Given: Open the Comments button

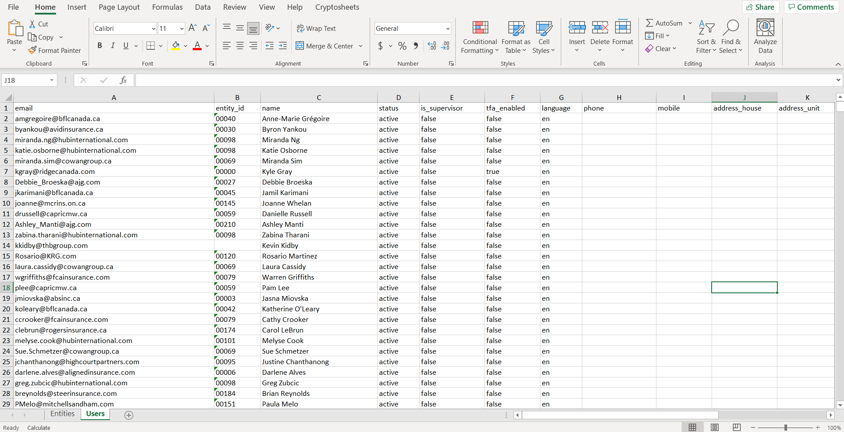Looking at the screenshot, I should tap(811, 7).
